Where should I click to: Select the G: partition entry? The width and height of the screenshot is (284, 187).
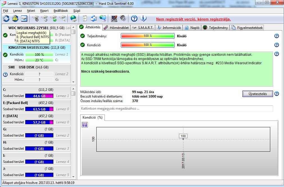(37, 132)
